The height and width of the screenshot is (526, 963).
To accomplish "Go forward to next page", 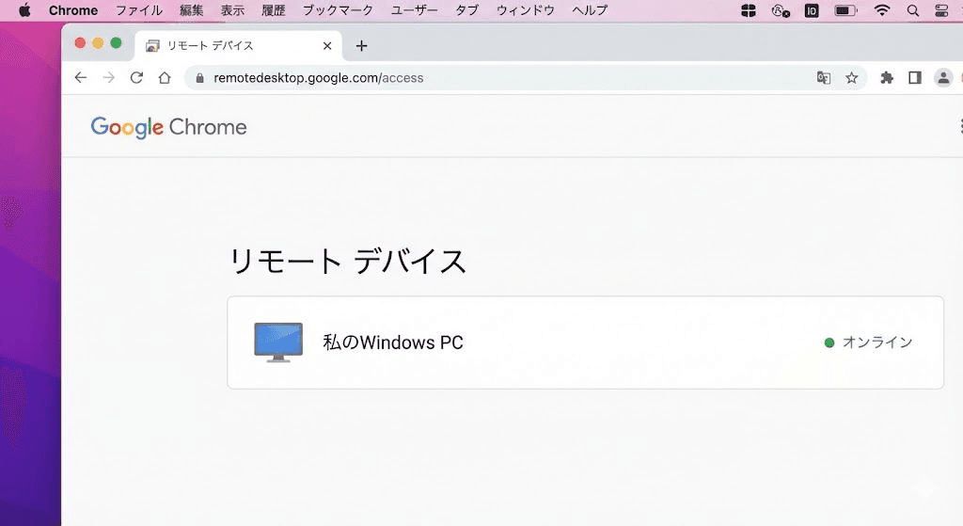I will coord(109,78).
